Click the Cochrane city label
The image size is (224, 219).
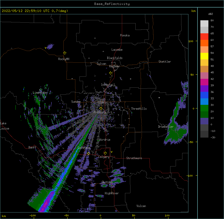click(x=84, y=148)
